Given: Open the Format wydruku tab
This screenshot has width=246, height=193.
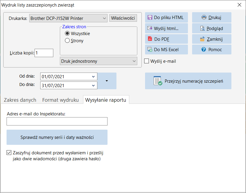Looking at the screenshot, I should click(60, 100).
